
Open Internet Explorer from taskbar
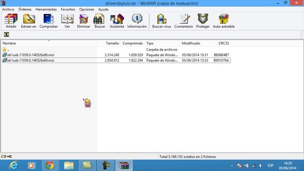[x=13, y=165]
